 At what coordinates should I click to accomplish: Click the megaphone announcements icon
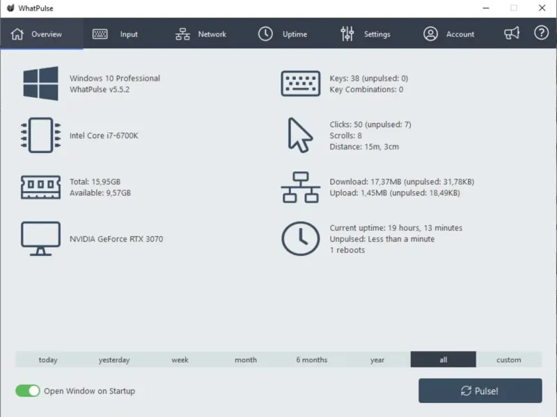coord(512,33)
